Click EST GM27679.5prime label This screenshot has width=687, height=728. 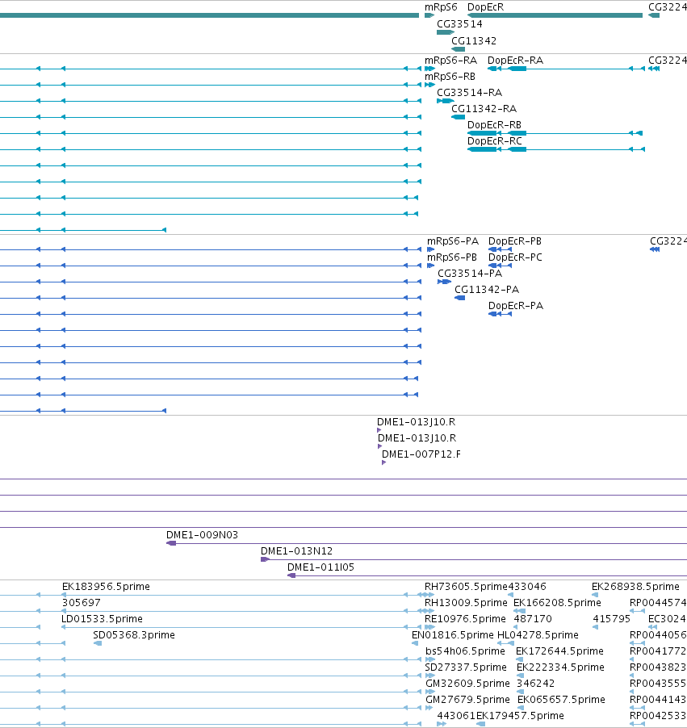pyautogui.click(x=467, y=700)
